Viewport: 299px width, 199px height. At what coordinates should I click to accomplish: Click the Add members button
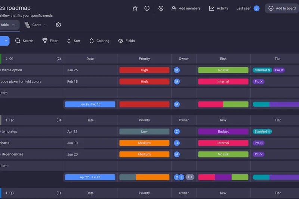186,8
